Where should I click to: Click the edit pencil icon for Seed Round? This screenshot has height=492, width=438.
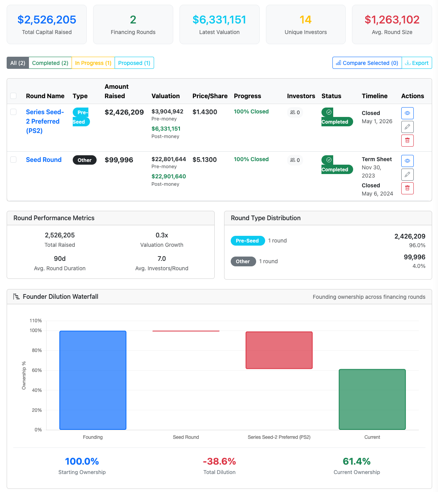click(x=407, y=174)
